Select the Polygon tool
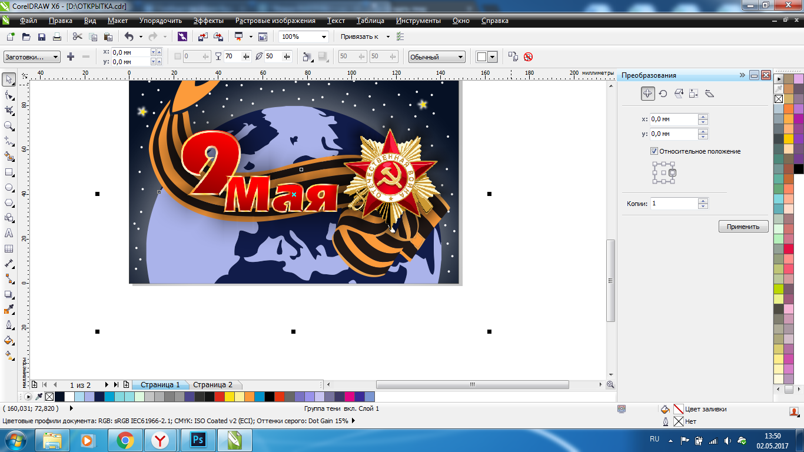 (9, 202)
